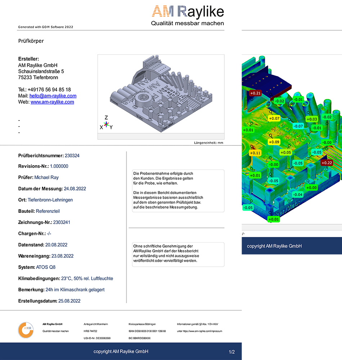Click the Erstellungsdatum value 25.08.2022
This screenshot has width=342, height=360.
point(69,301)
